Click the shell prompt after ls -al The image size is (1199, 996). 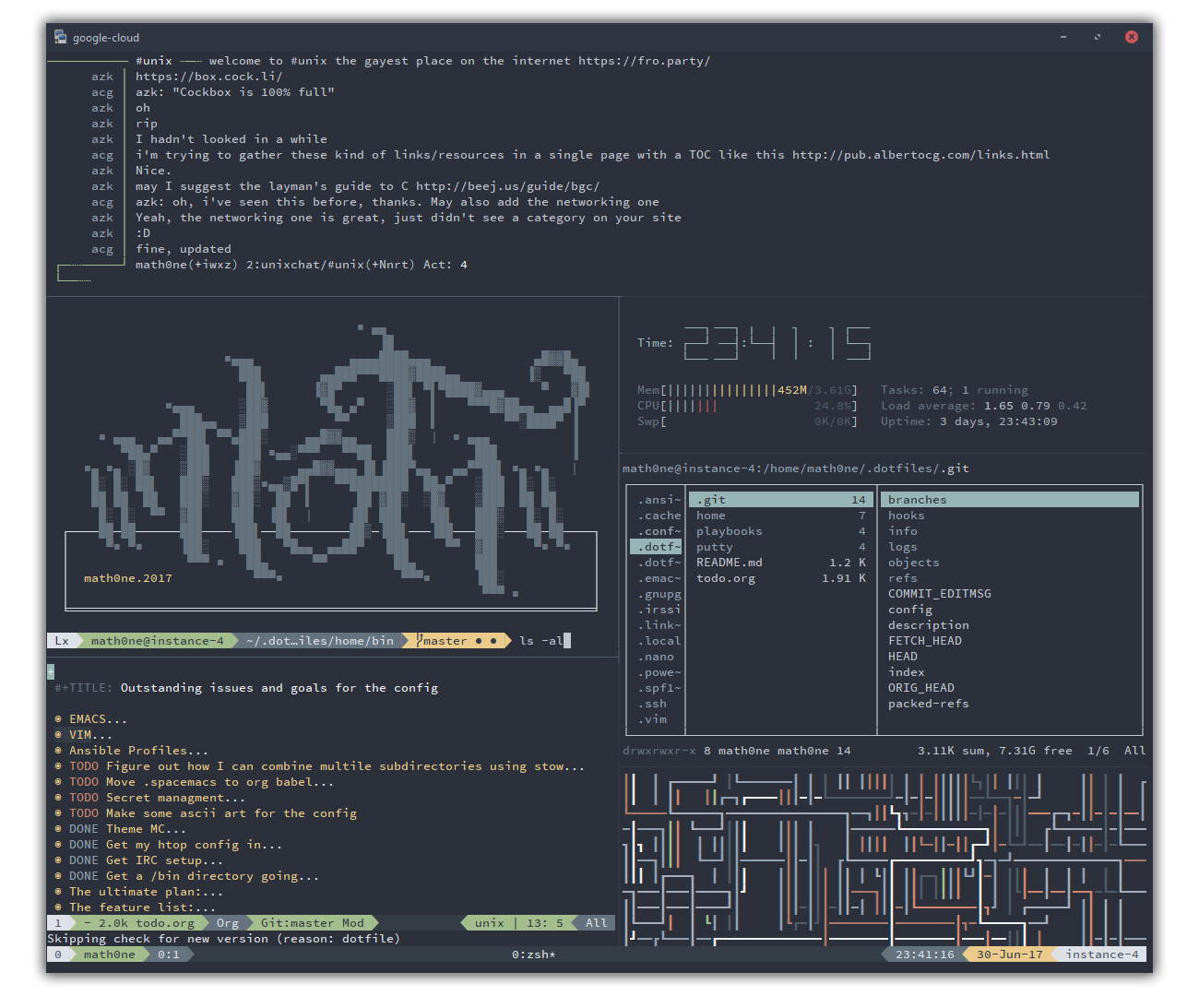[566, 640]
